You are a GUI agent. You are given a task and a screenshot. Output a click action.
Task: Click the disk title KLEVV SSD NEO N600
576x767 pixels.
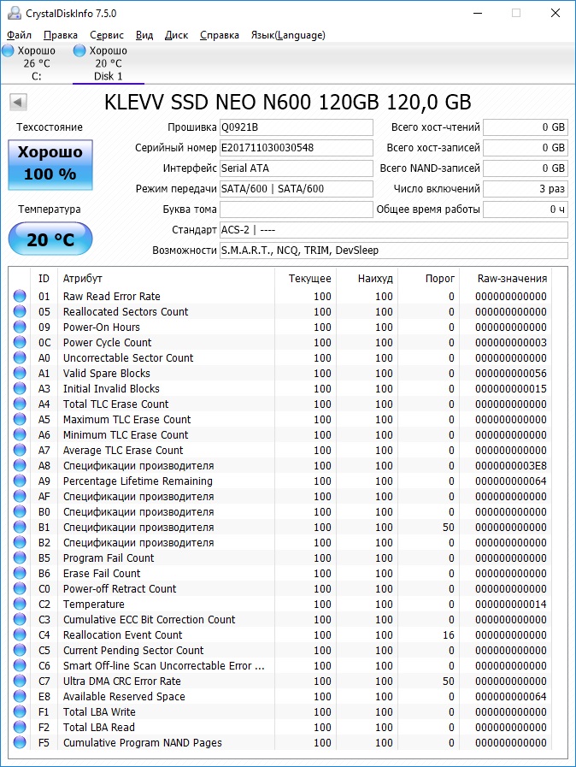tap(287, 103)
